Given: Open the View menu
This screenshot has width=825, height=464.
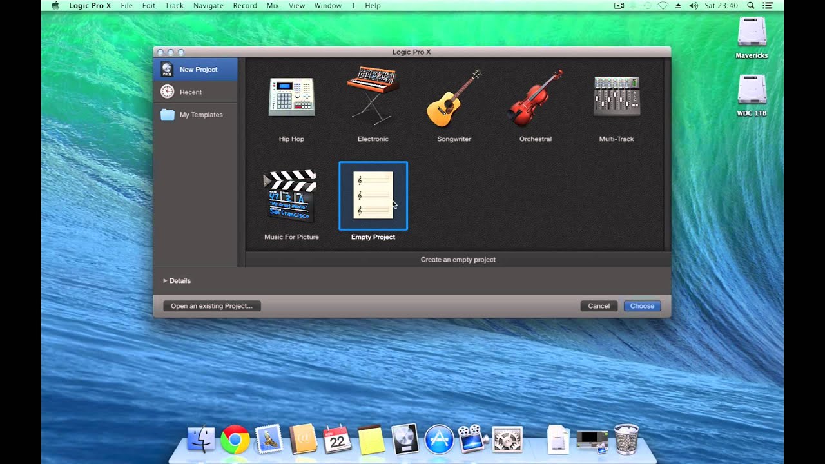Looking at the screenshot, I should tap(296, 5).
